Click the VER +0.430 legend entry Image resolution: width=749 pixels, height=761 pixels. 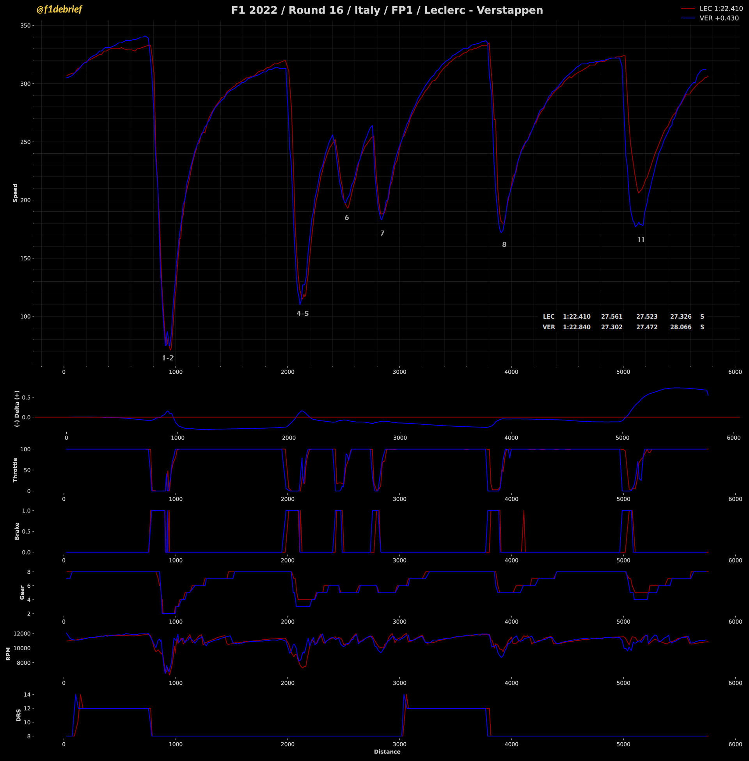pyautogui.click(x=719, y=18)
